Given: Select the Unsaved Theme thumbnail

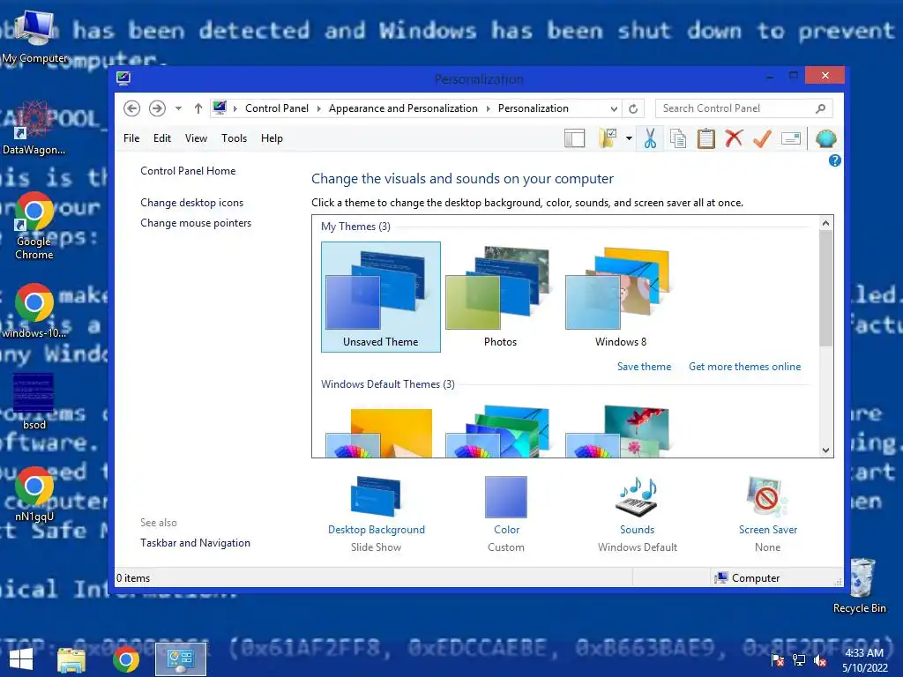Looking at the screenshot, I should [x=381, y=297].
